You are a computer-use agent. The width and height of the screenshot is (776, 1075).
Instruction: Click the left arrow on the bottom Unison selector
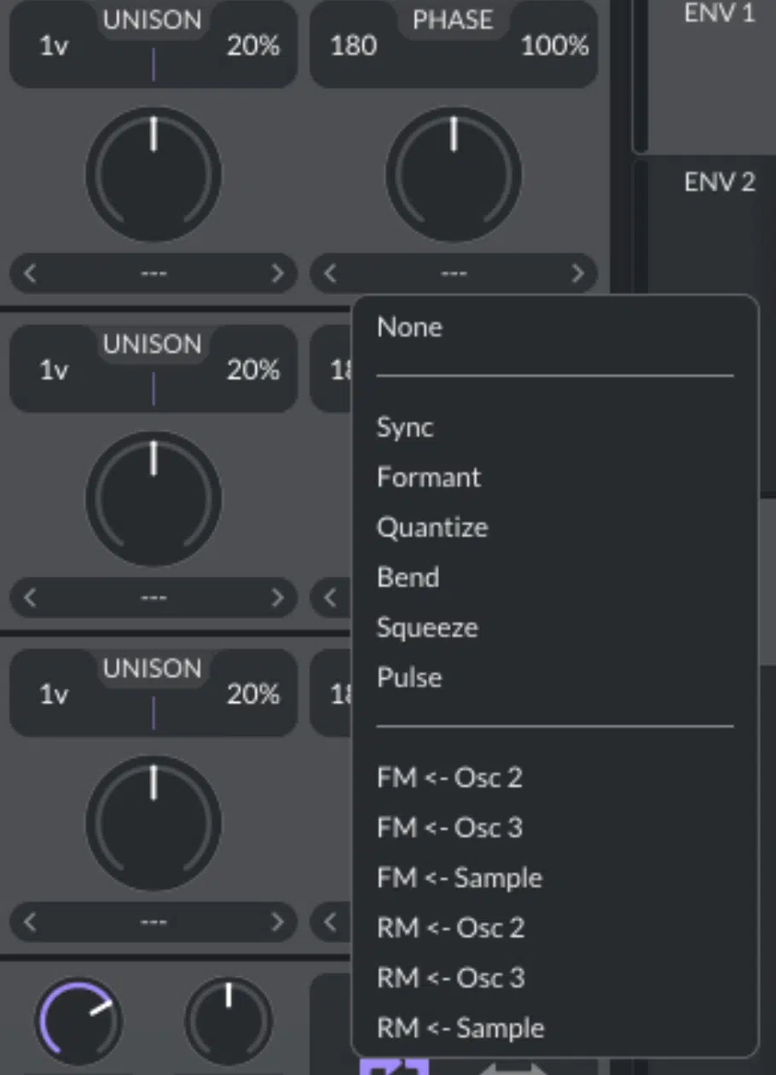tap(29, 922)
